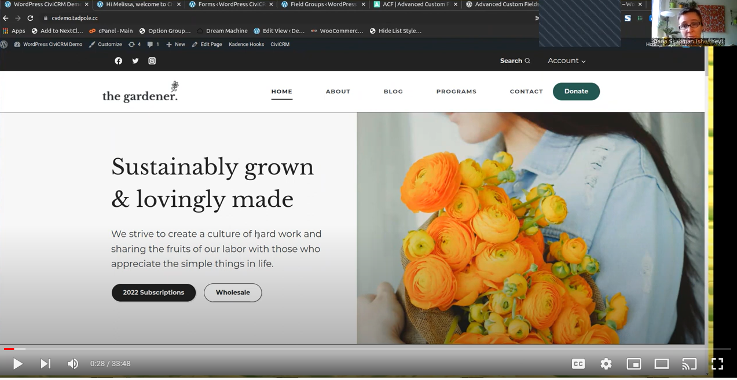
Task: Expand the Account dropdown
Action: pos(567,61)
